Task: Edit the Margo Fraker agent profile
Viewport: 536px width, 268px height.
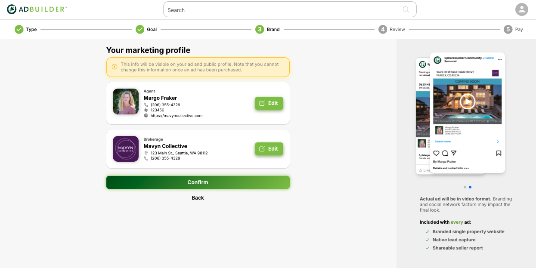Action: click(x=269, y=103)
